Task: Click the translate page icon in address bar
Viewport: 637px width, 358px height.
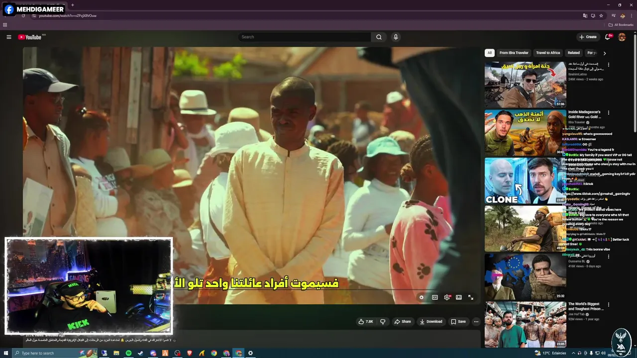Action: (x=585, y=15)
